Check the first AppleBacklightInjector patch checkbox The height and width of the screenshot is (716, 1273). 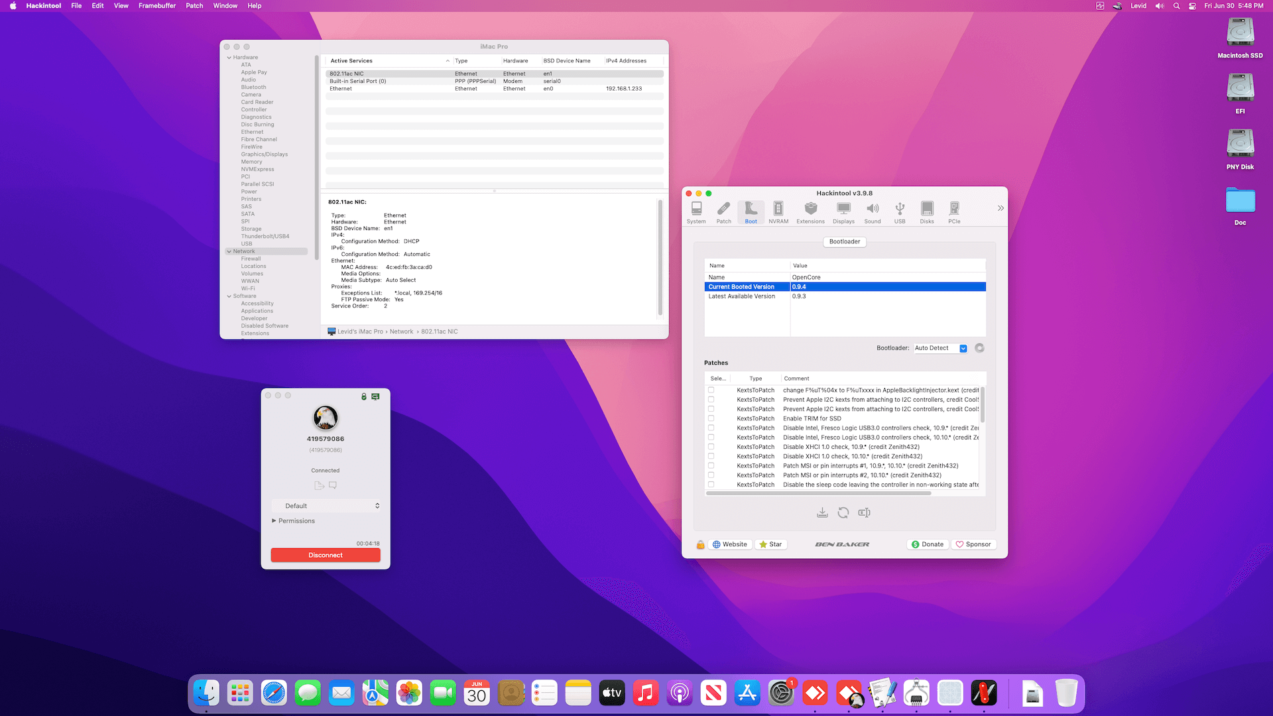pyautogui.click(x=711, y=390)
